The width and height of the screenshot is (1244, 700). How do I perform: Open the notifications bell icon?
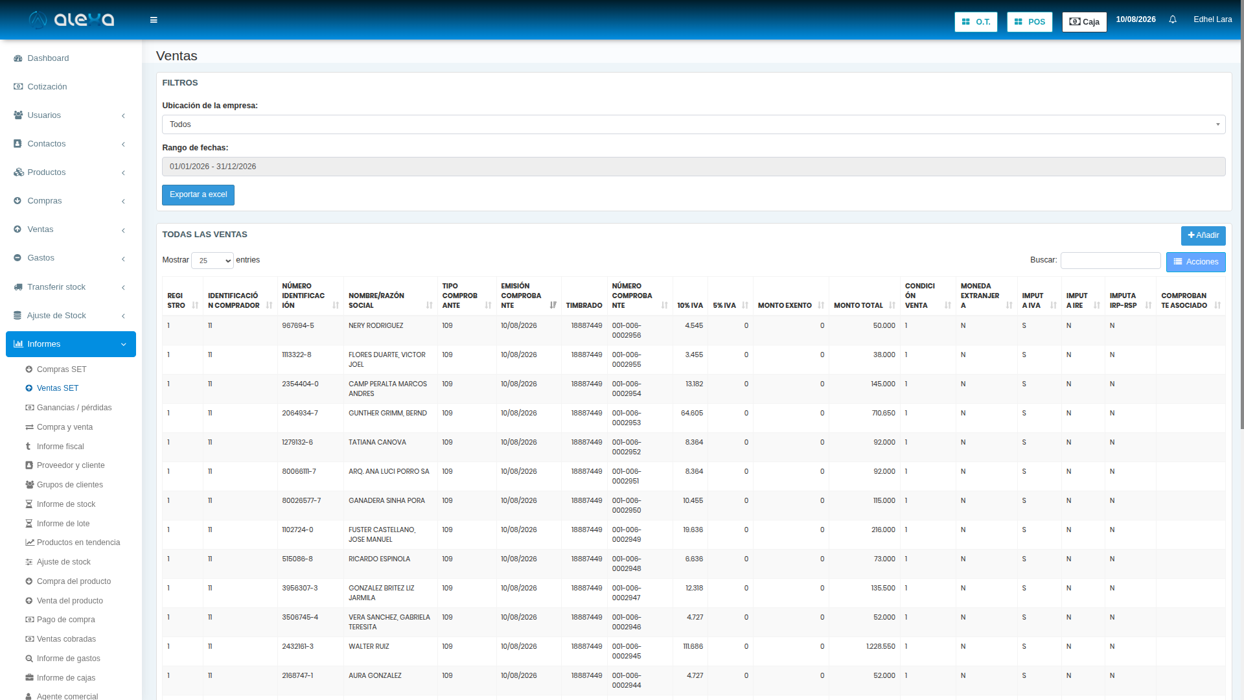click(x=1173, y=20)
